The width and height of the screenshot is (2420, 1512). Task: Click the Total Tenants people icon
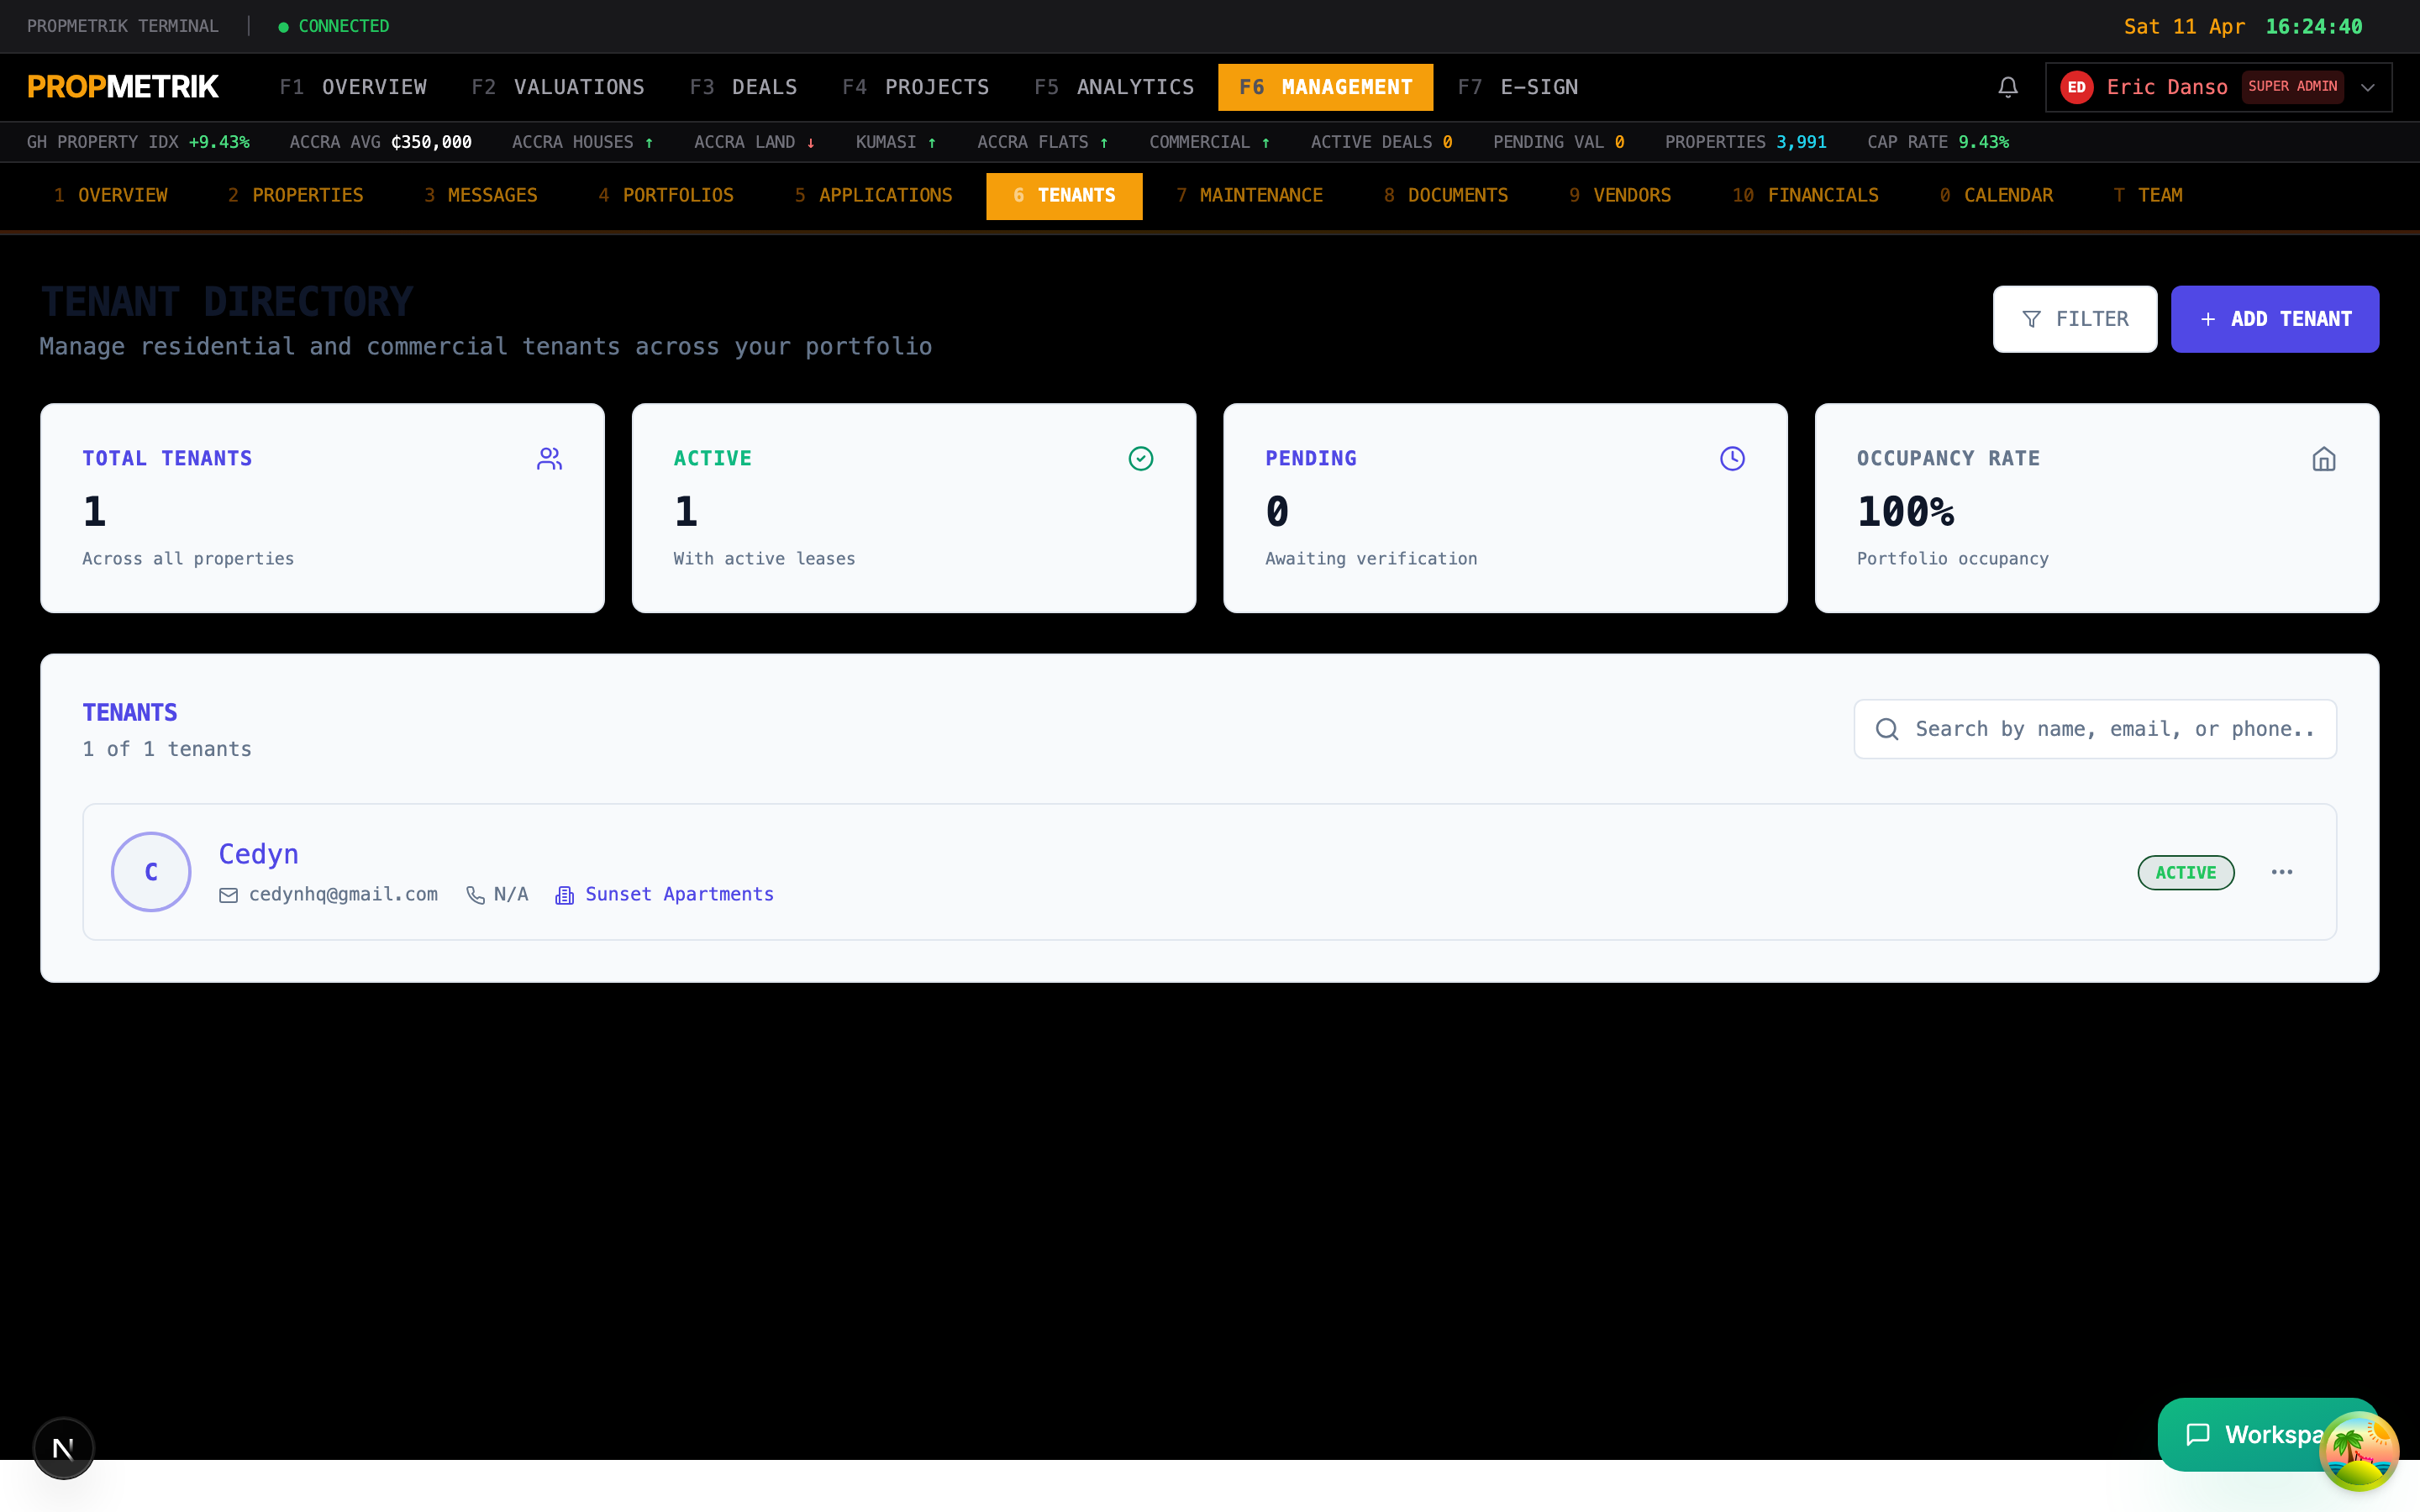549,459
